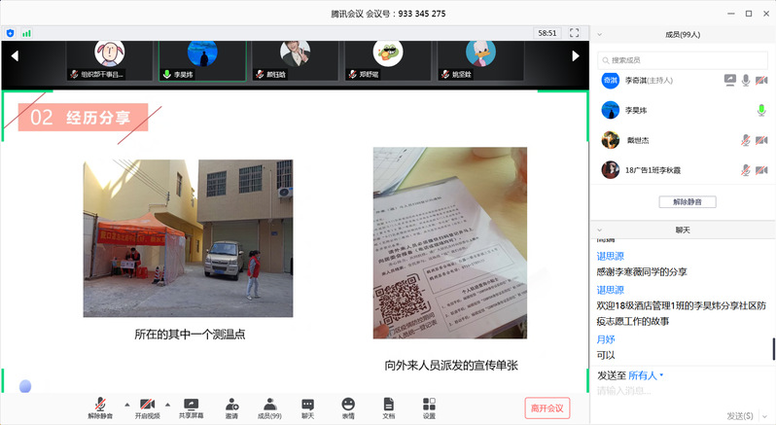Image resolution: width=776 pixels, height=425 pixels.
Task: Open the 发送至 所有人 recipient dropdown
Action: (x=646, y=375)
